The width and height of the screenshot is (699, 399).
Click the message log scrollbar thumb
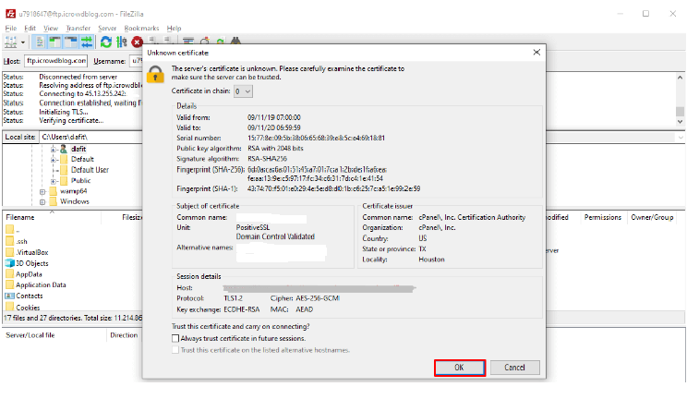pos(680,111)
